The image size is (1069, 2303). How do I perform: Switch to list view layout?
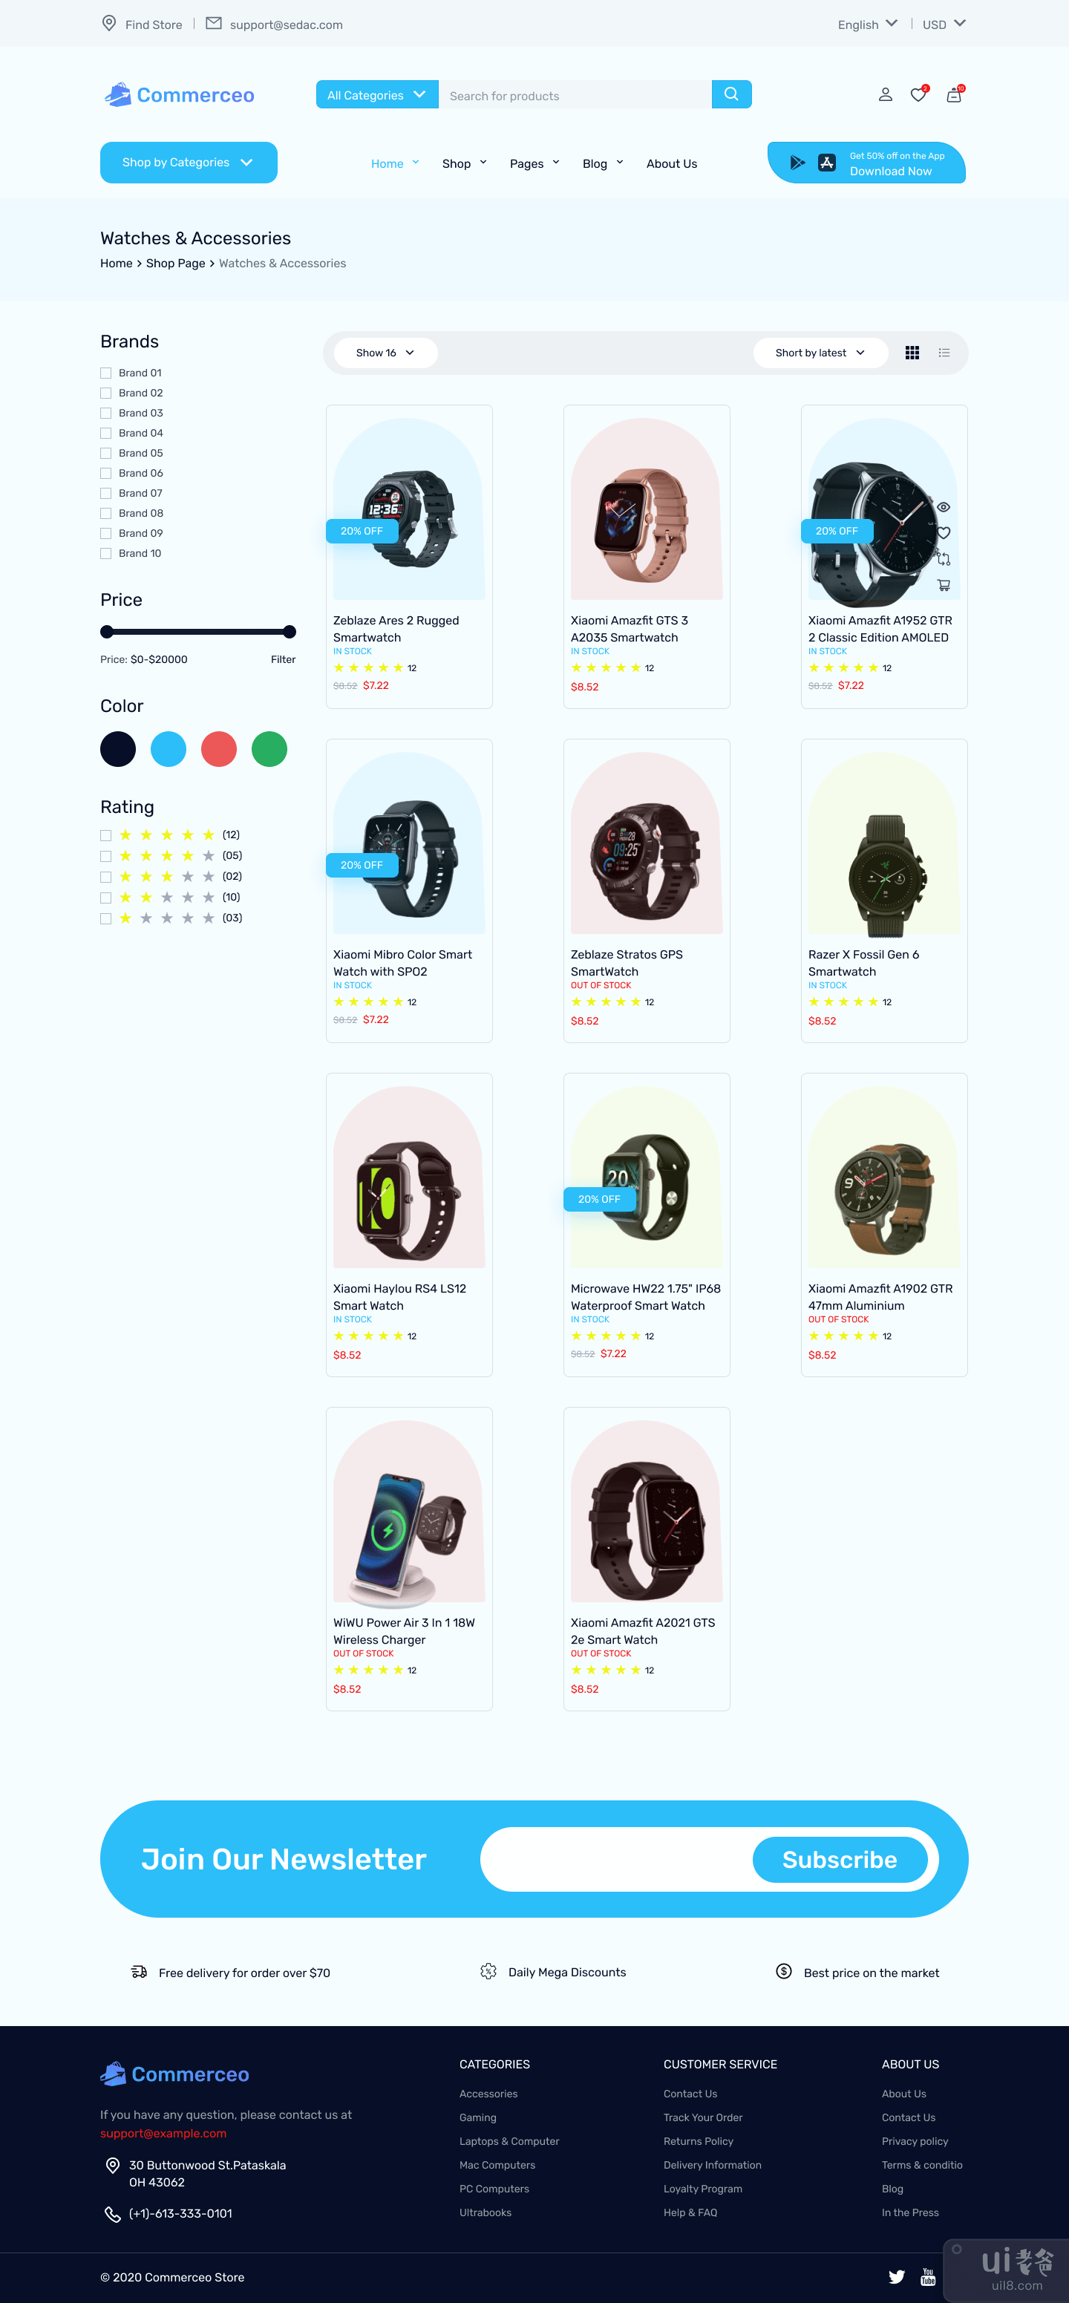(x=944, y=353)
